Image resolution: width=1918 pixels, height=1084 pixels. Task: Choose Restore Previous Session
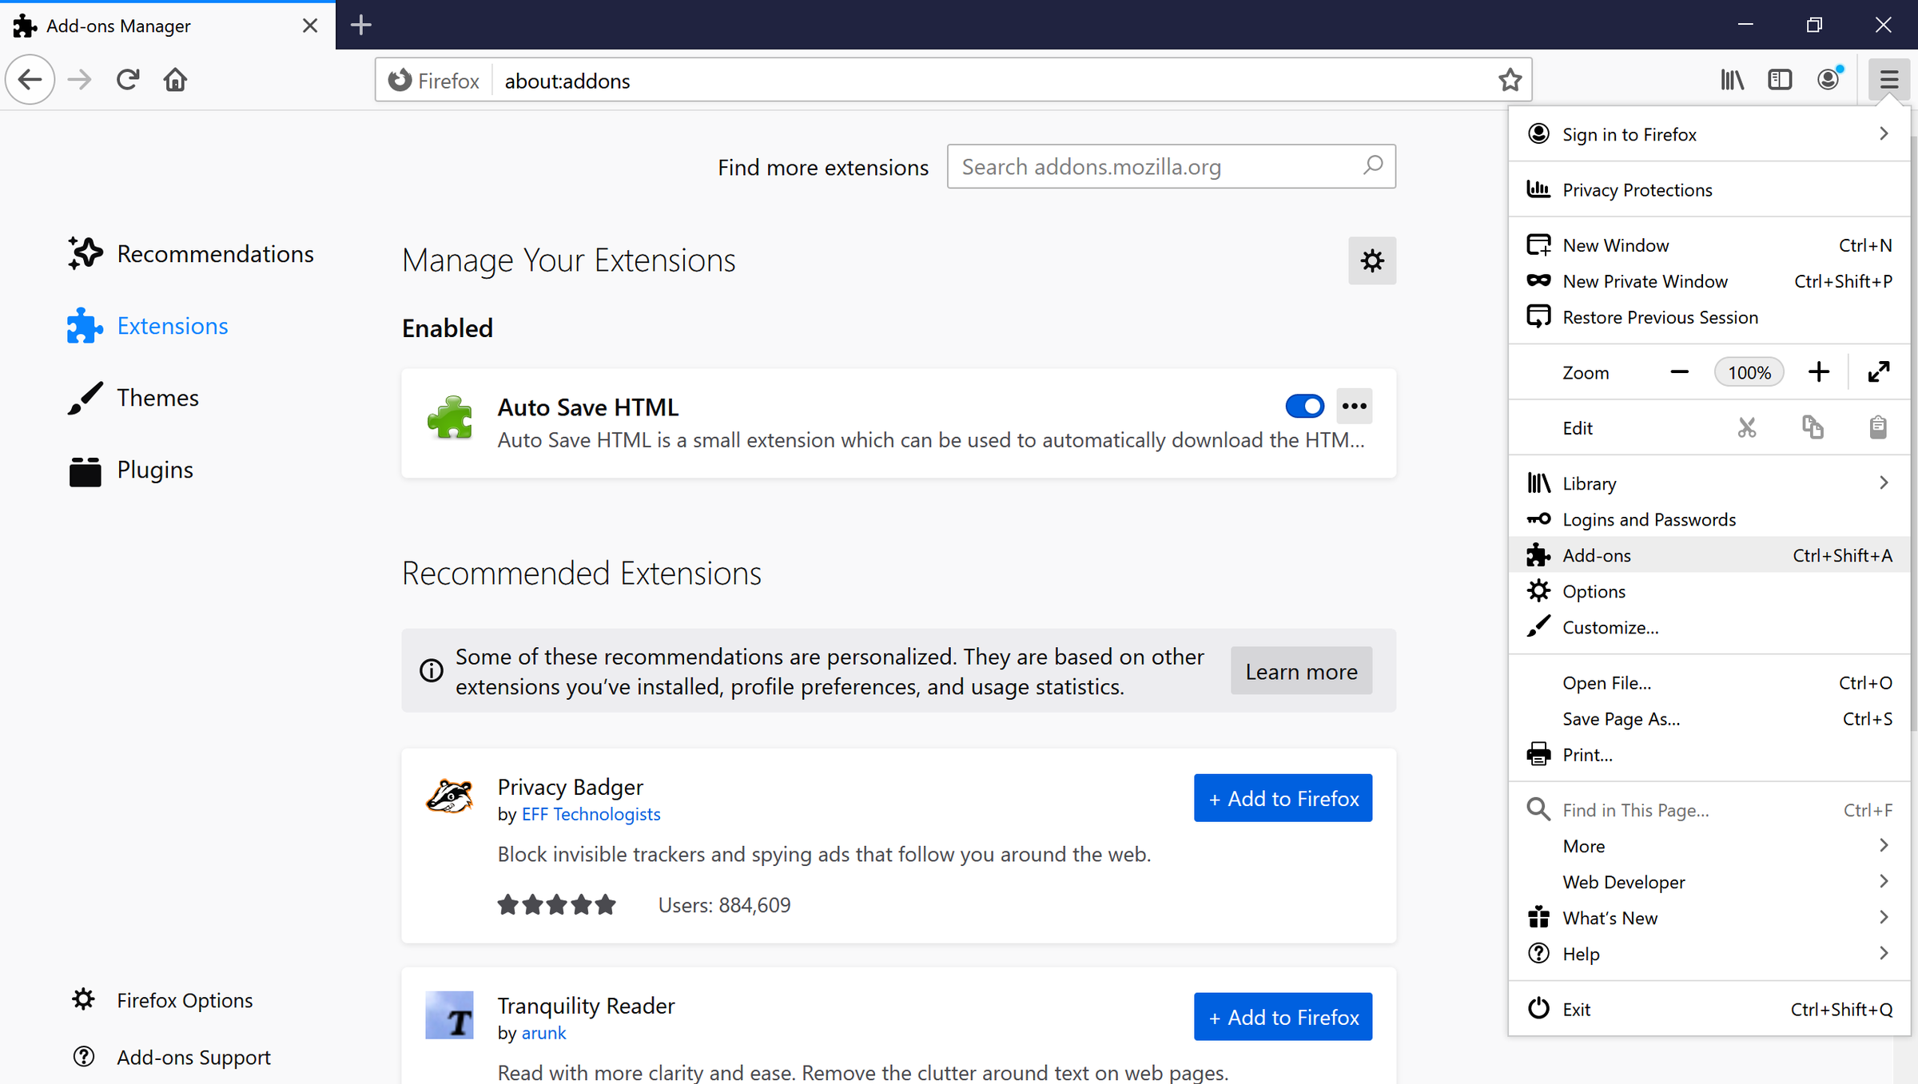[x=1709, y=317]
